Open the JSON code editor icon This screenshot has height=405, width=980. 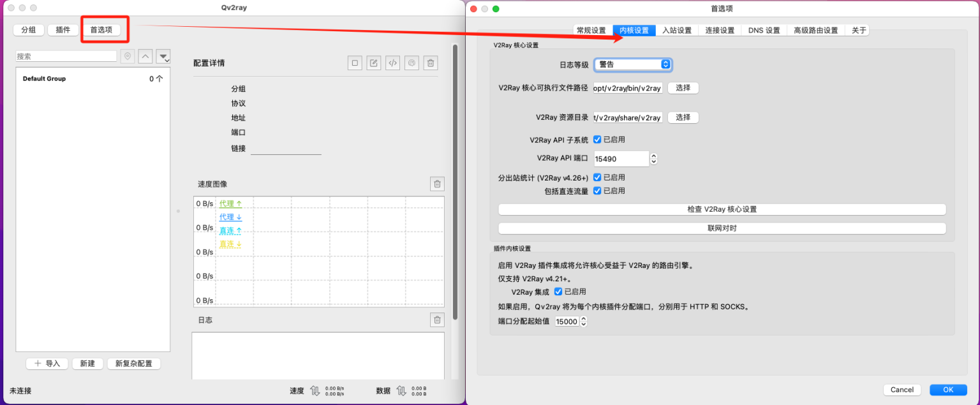click(393, 63)
